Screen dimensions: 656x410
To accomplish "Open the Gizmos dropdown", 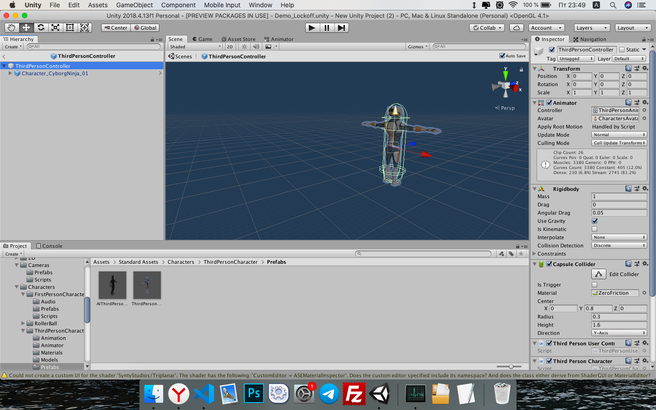I will [x=418, y=46].
